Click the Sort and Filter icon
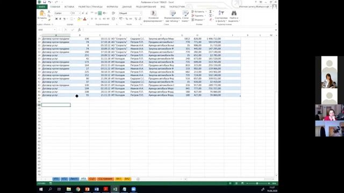The height and width of the screenshot is (193, 344). coord(221,13)
